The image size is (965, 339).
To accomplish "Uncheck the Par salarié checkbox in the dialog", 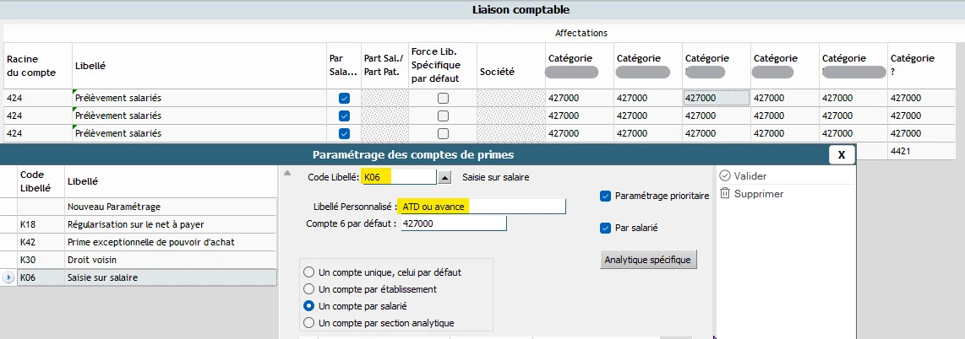I will pos(604,228).
